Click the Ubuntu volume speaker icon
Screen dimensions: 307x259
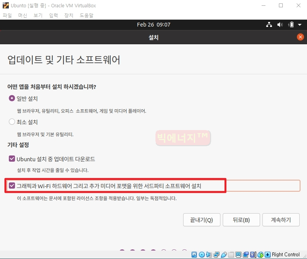coord(280,25)
